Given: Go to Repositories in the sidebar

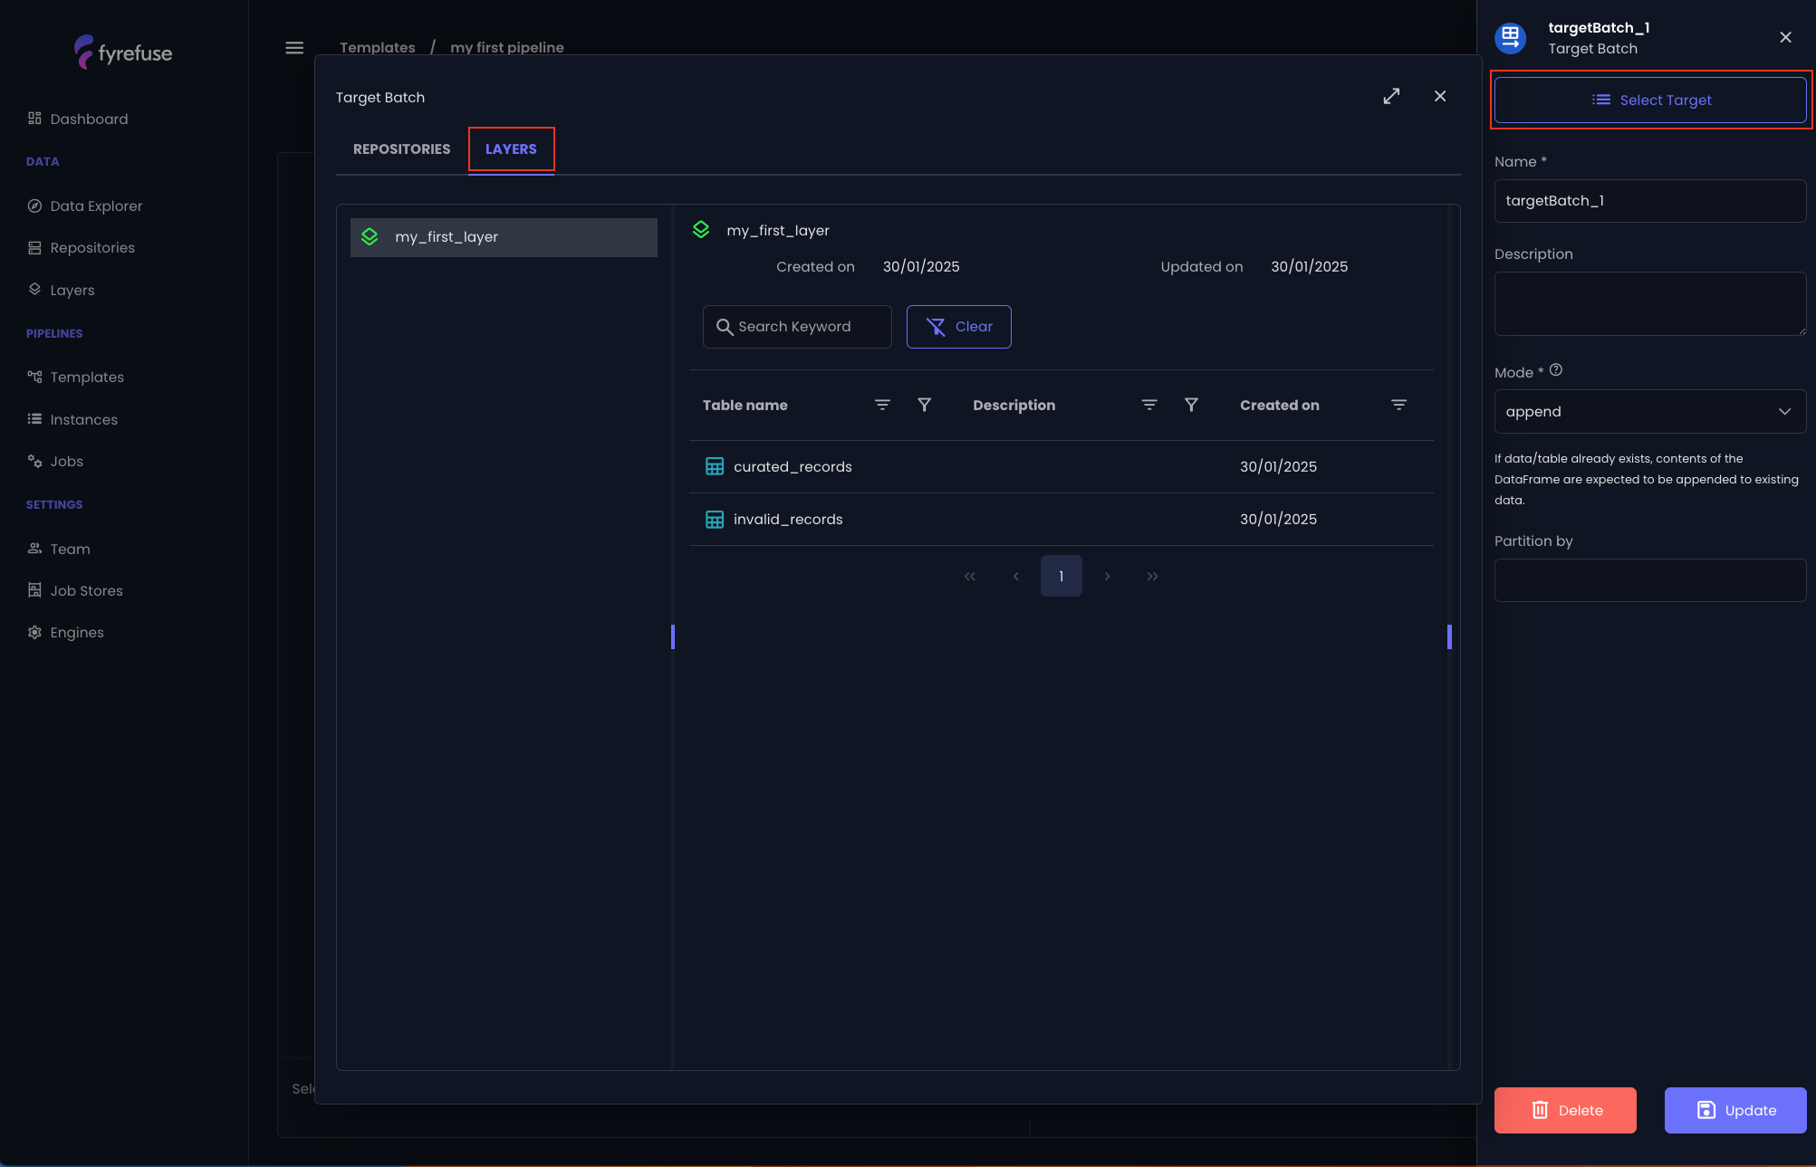Looking at the screenshot, I should (x=82, y=247).
